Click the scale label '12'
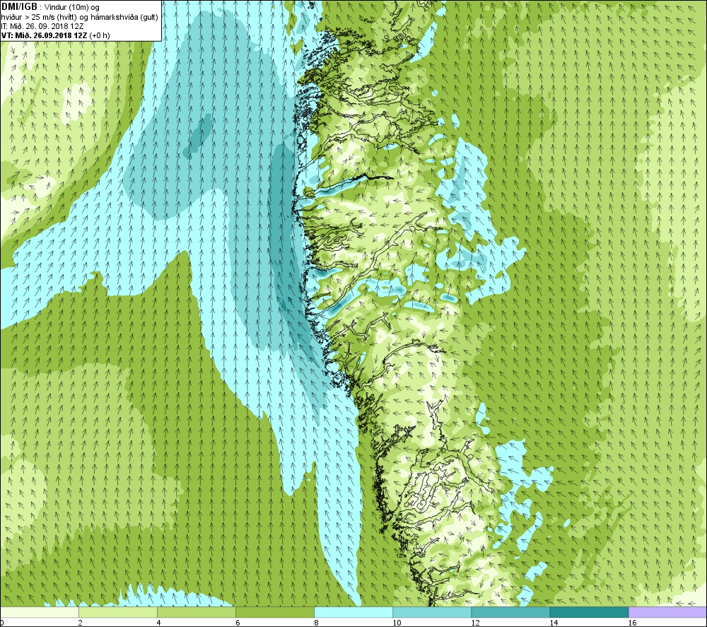707x627 pixels. point(475,623)
